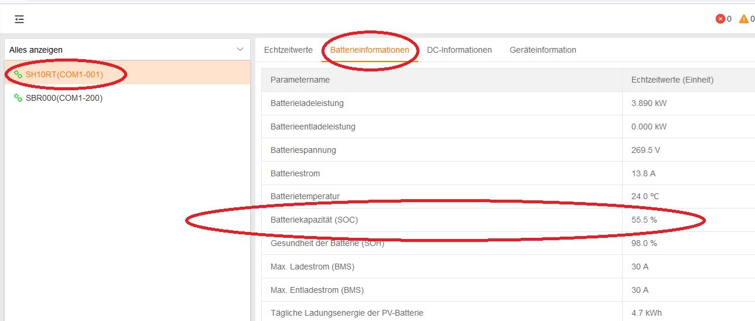Click the red error alert icon
Image resolution: width=755 pixels, height=321 pixels.
point(720,19)
